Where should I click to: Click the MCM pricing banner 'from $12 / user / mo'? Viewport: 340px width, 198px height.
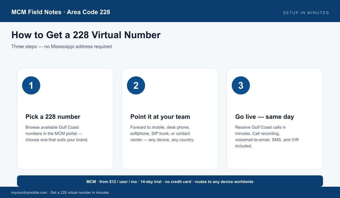(170, 182)
